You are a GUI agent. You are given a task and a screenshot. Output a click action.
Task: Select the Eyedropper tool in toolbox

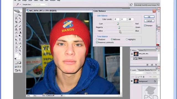pyautogui.click(x=20, y=47)
